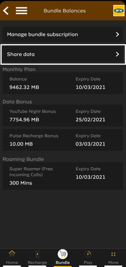This screenshot has height=267, width=126.
Task: Select the Pulse Recharge Bonus card
Action: coord(63,140)
